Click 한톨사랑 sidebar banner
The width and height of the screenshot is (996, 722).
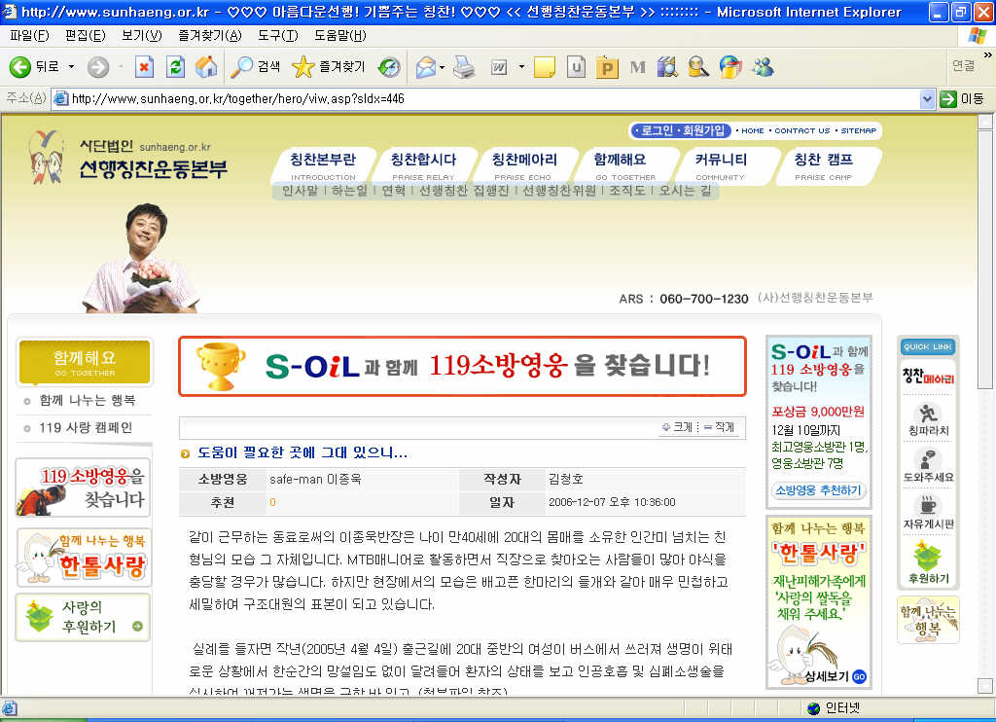(84, 557)
